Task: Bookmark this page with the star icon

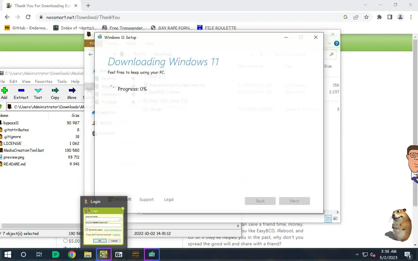Action: (x=366, y=17)
